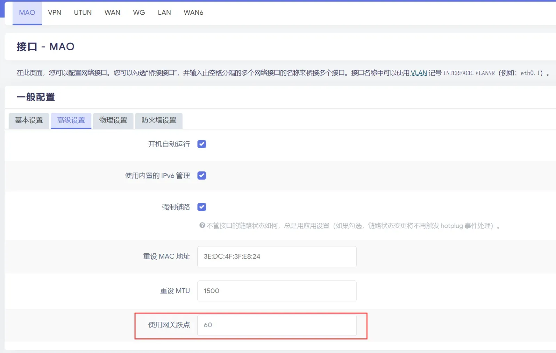Click the hotplug help text under 强制链路
This screenshot has width=556, height=353.
click(x=353, y=226)
